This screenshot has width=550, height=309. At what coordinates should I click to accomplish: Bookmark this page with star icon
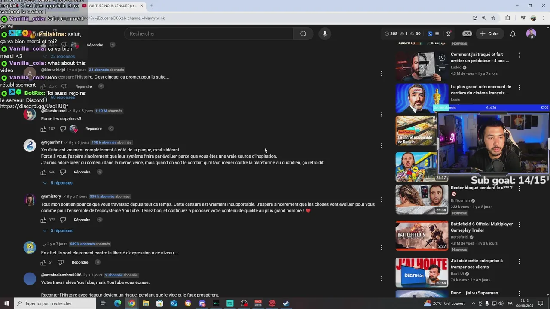click(493, 18)
